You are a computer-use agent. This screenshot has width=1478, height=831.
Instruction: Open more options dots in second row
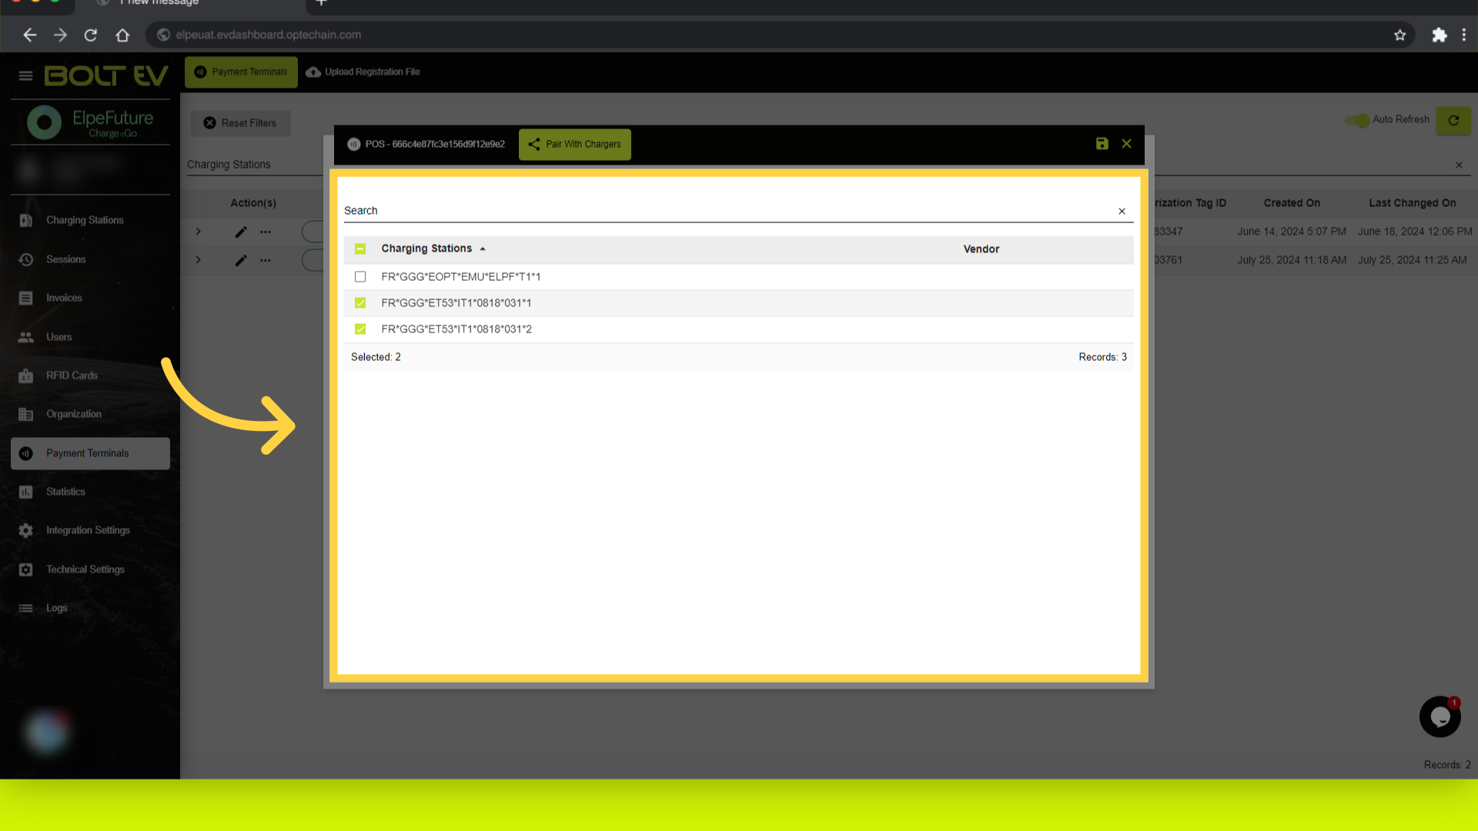(266, 260)
